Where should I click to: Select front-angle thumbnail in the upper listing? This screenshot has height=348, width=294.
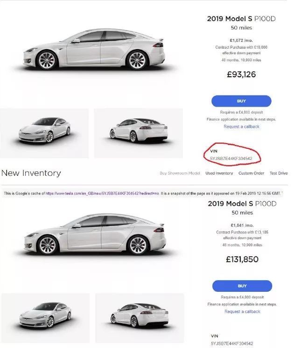point(44,133)
